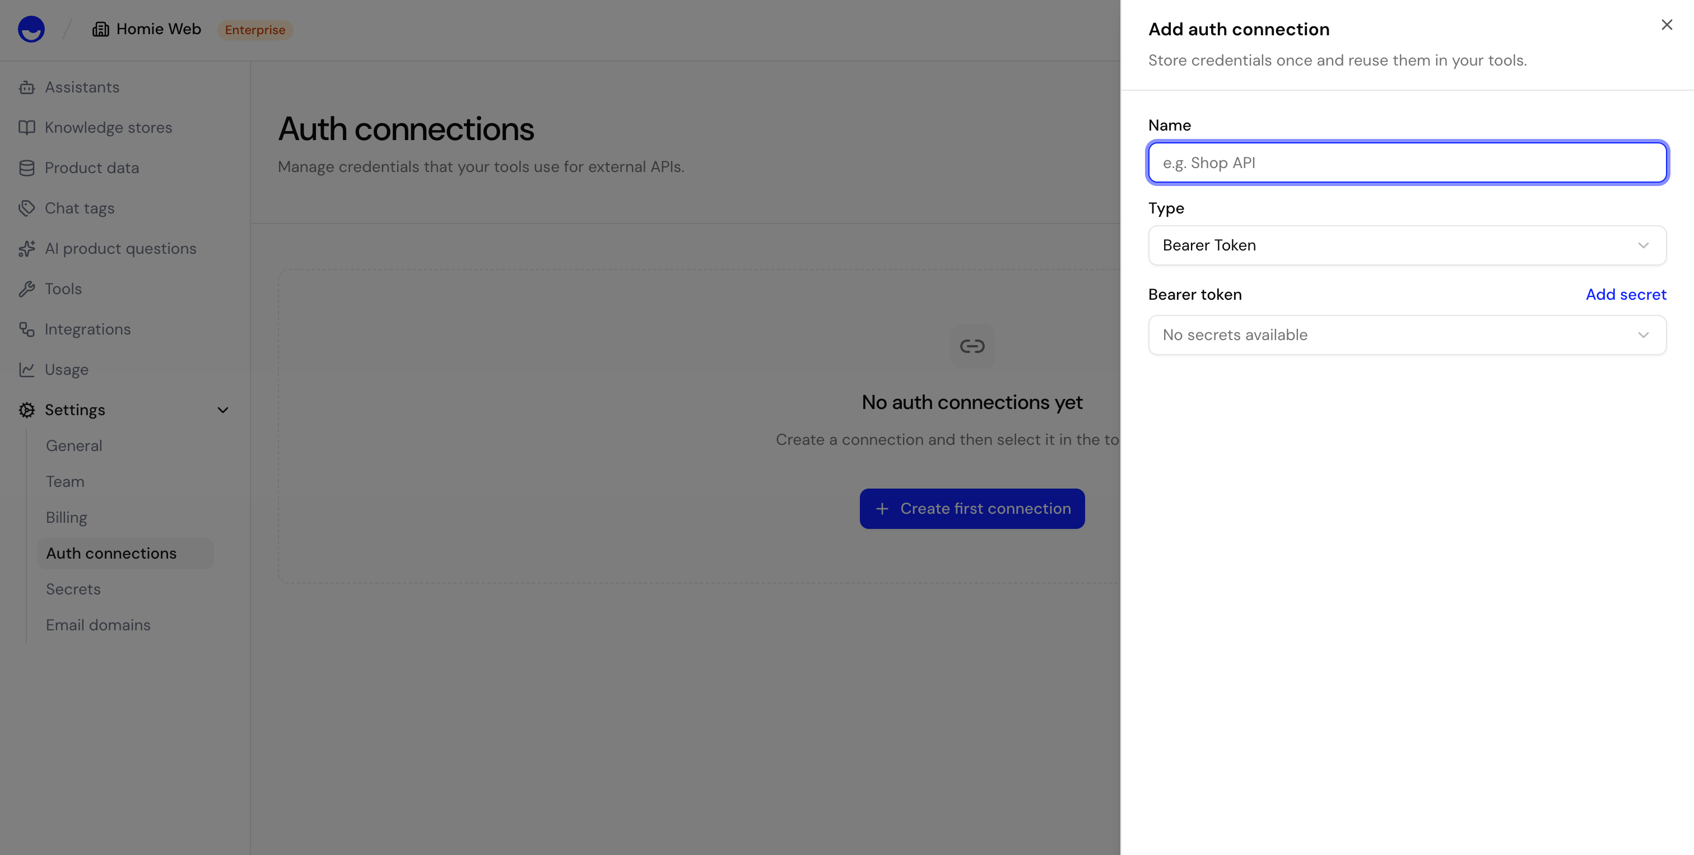Close the Add auth connection panel

coord(1667,25)
